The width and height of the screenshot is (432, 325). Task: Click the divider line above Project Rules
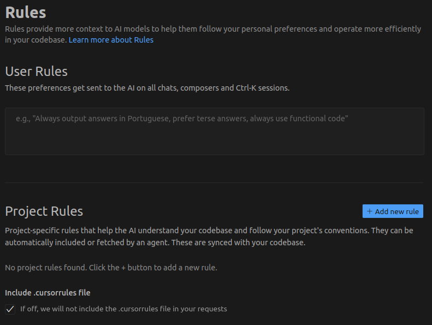(x=214, y=182)
